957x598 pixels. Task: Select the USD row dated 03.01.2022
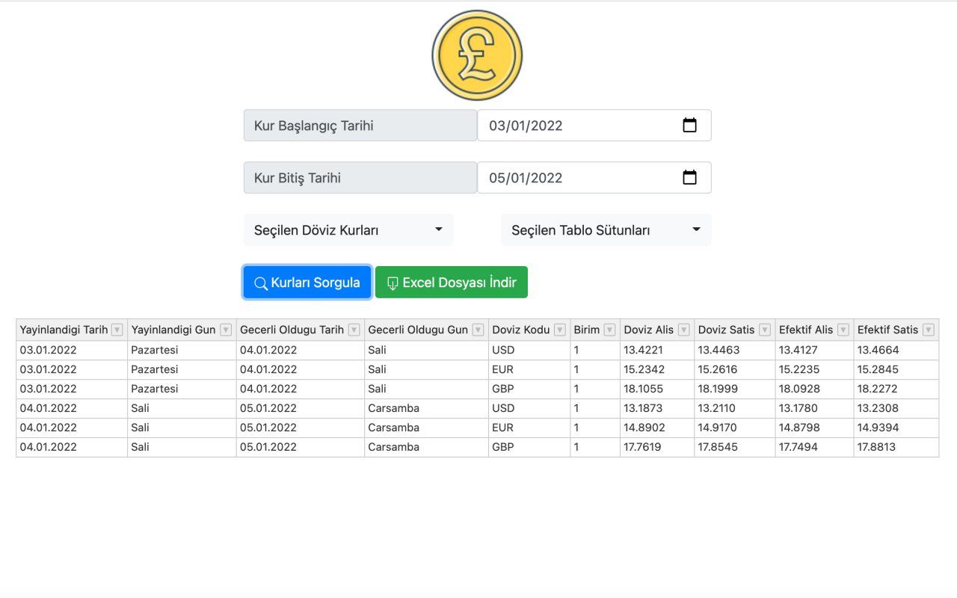pyautogui.click(x=299, y=349)
